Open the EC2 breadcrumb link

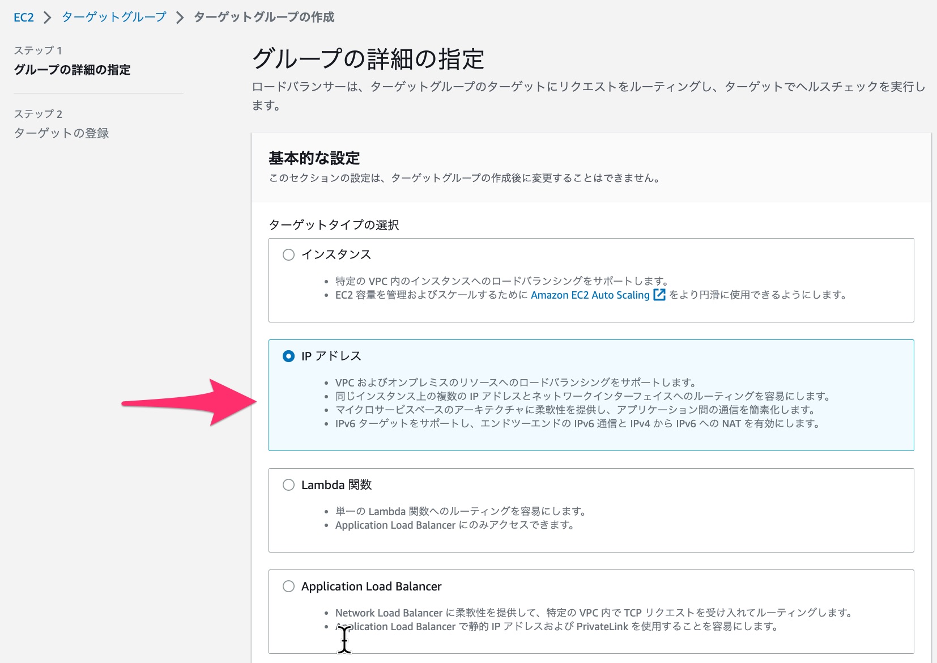click(24, 17)
